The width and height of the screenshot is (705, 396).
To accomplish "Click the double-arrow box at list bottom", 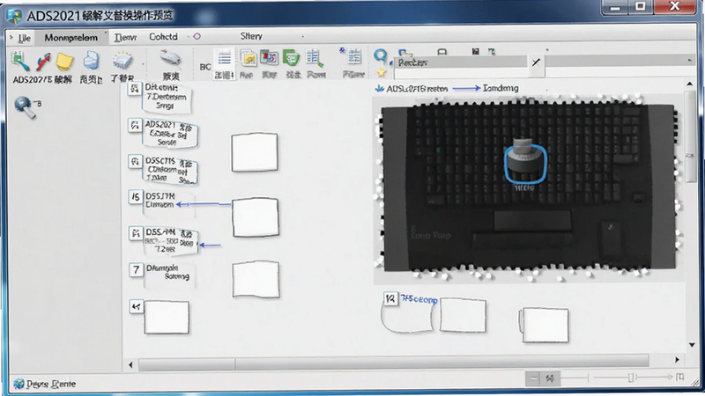I will pos(137,306).
